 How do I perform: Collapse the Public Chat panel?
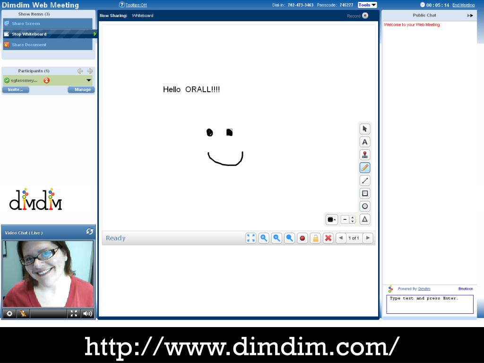470,16
